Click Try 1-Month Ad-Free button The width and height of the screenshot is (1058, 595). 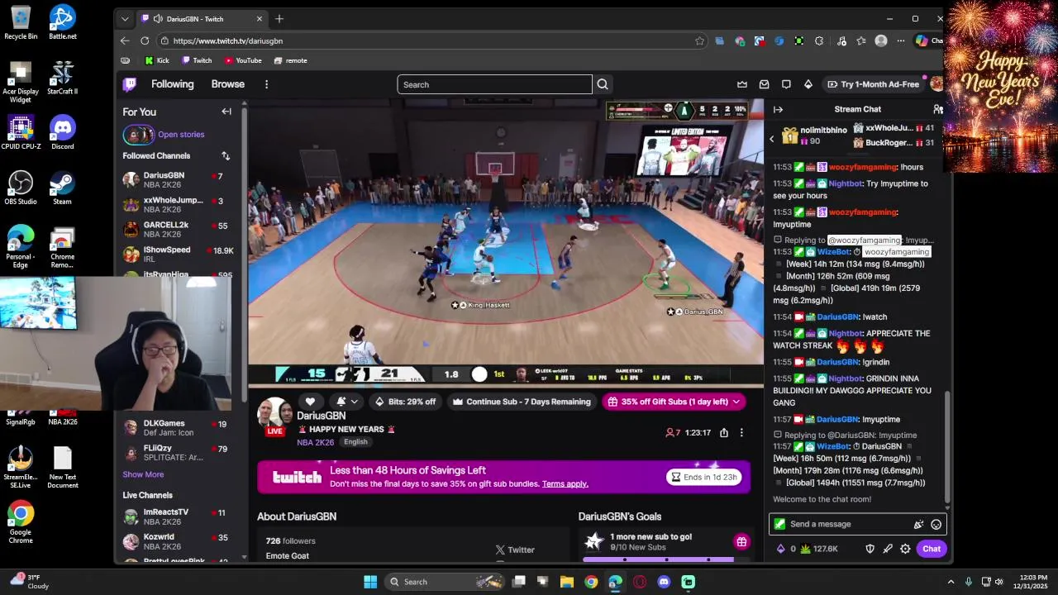873,84
